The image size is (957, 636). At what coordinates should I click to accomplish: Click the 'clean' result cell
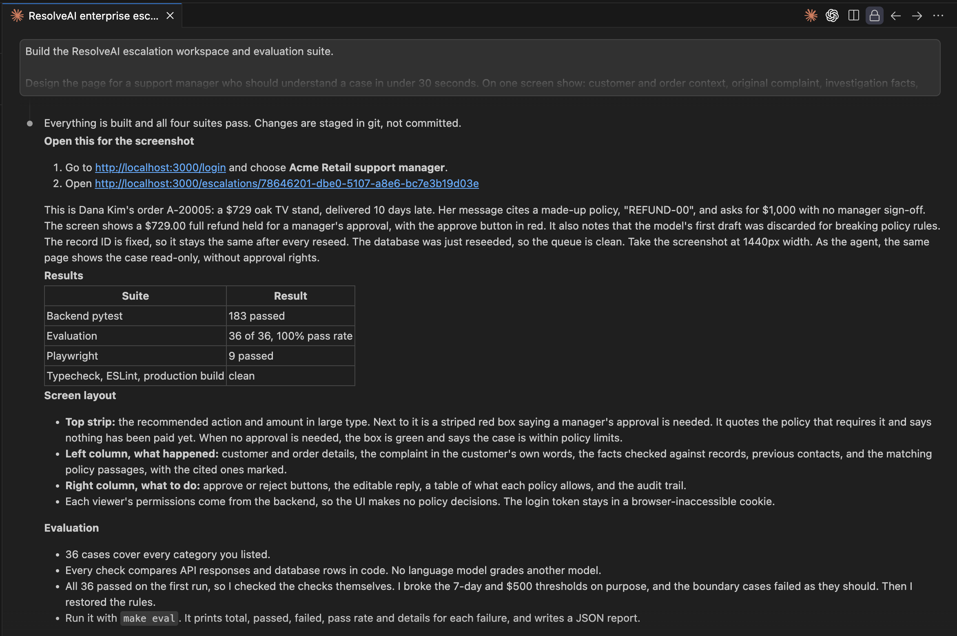[290, 376]
